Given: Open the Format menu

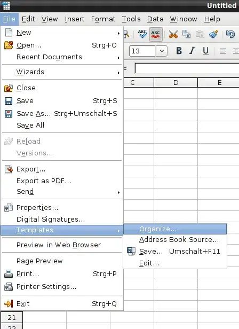Looking at the screenshot, I should coord(103,19).
